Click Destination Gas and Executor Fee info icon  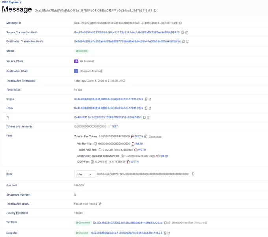[123, 156]
